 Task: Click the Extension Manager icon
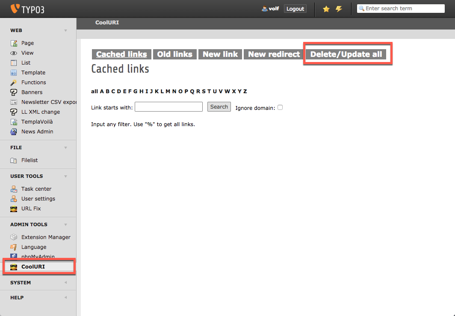click(x=14, y=237)
